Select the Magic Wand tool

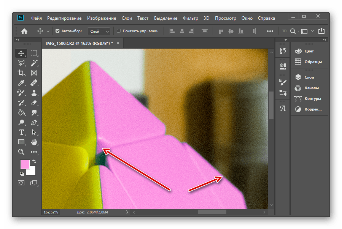(34, 63)
